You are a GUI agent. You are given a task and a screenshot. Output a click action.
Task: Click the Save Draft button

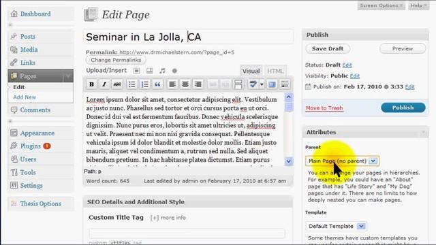pos(328,48)
